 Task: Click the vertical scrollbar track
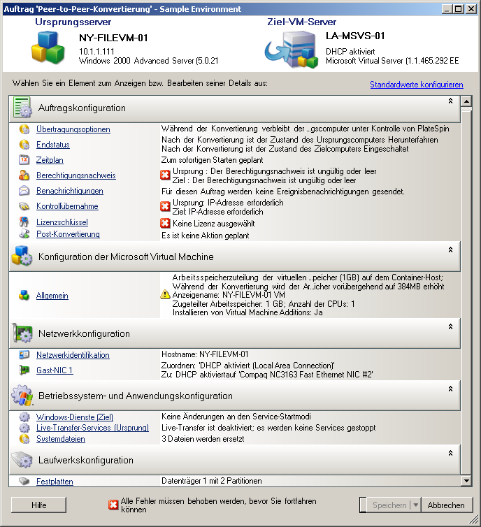pos(466,292)
